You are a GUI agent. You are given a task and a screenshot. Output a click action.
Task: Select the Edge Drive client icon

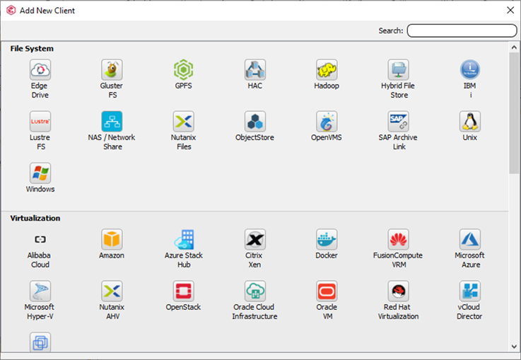point(40,69)
